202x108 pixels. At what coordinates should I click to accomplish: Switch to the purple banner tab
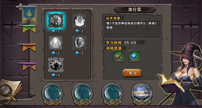(x=29, y=66)
